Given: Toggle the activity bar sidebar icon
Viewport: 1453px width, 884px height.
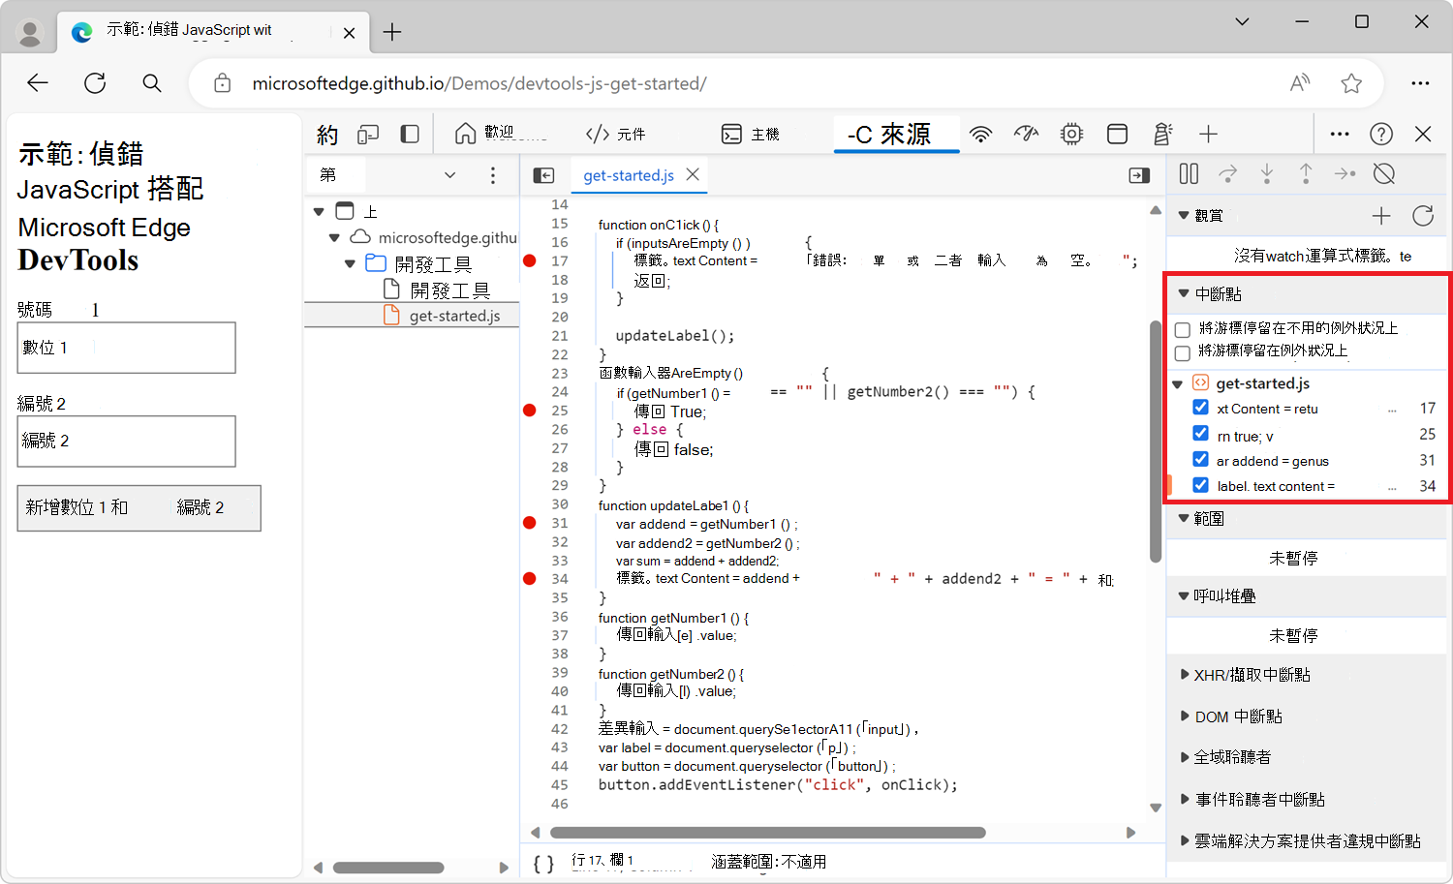Looking at the screenshot, I should pos(410,134).
